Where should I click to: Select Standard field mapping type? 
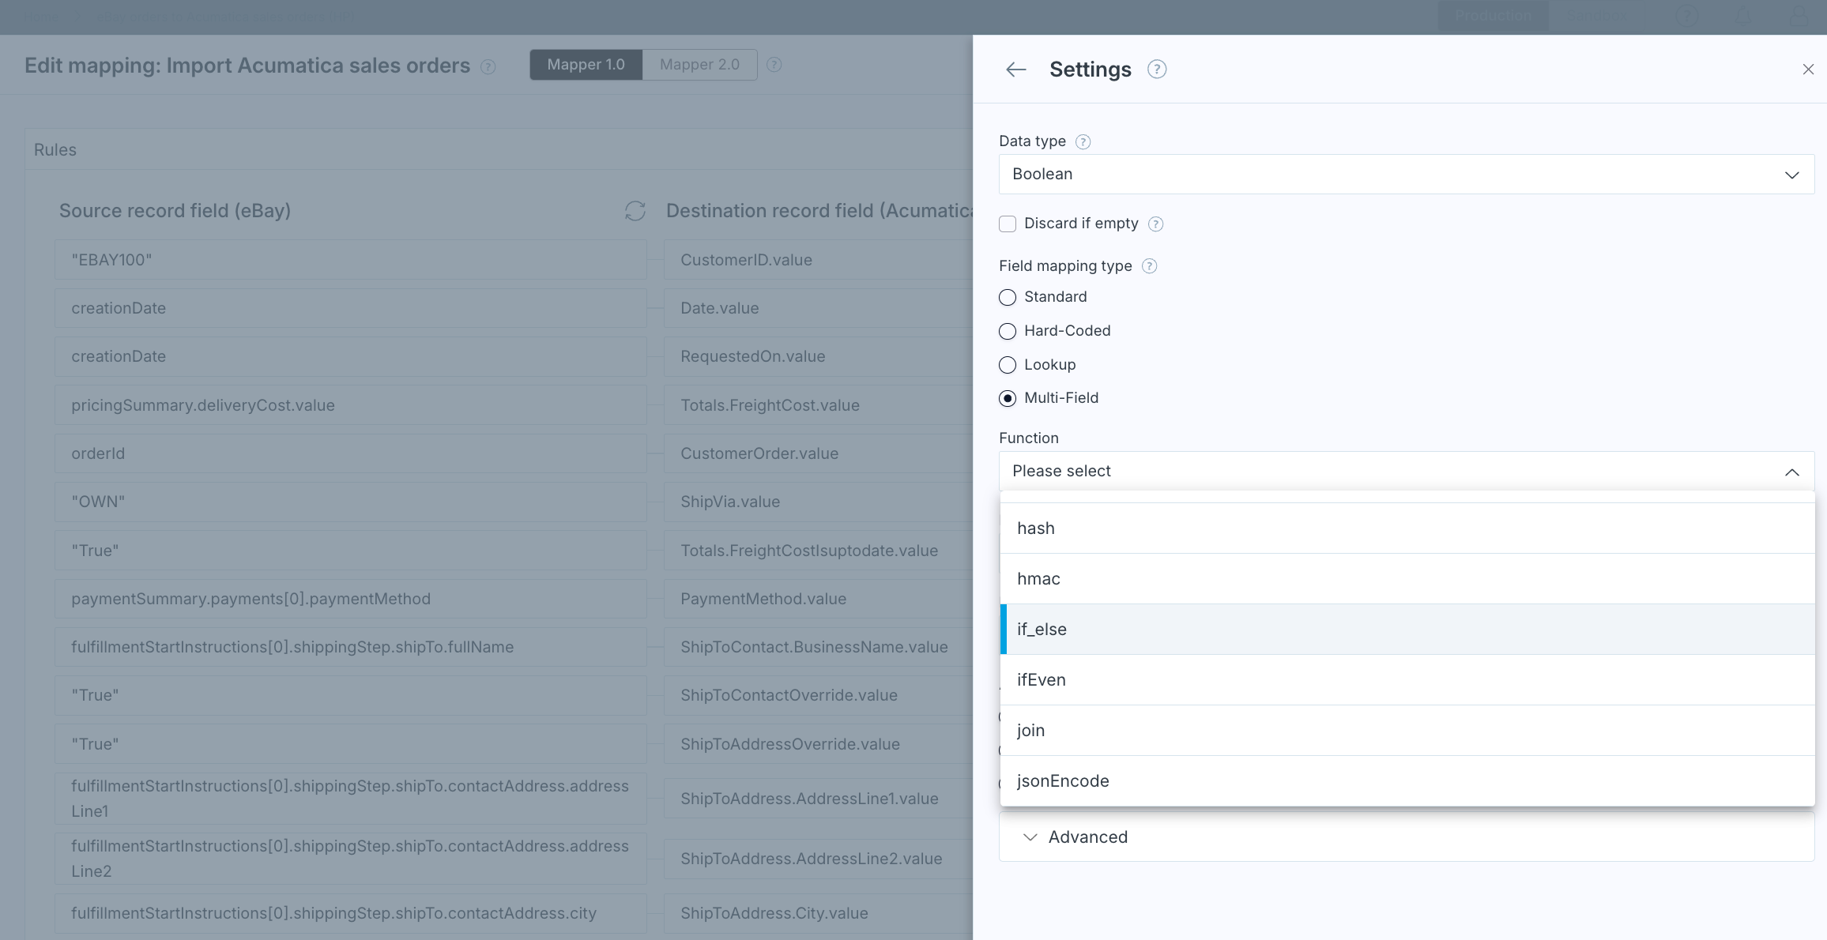[1008, 297]
